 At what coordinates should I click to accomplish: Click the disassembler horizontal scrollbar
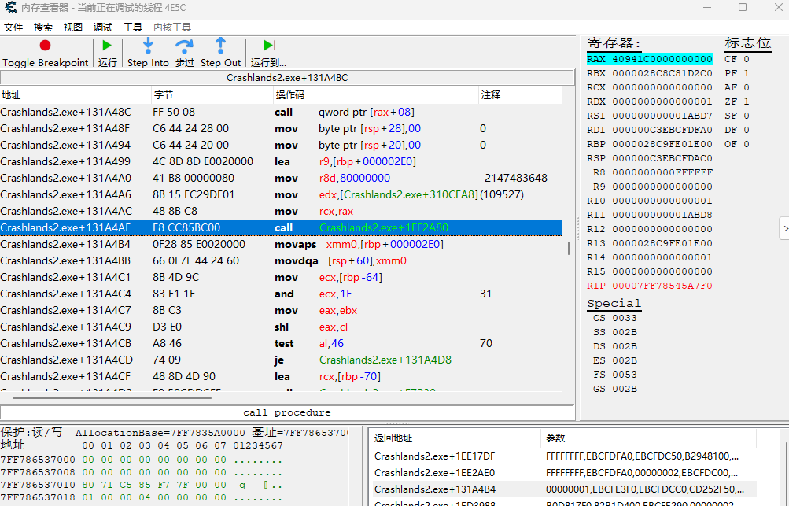[x=112, y=397]
